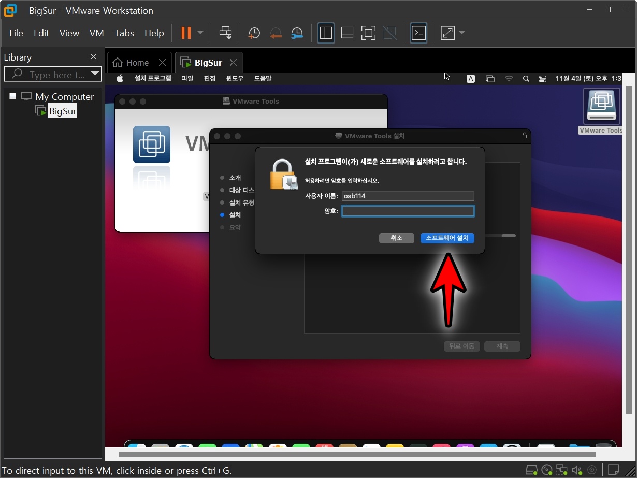
Task: Open the File menu
Action: click(17, 33)
